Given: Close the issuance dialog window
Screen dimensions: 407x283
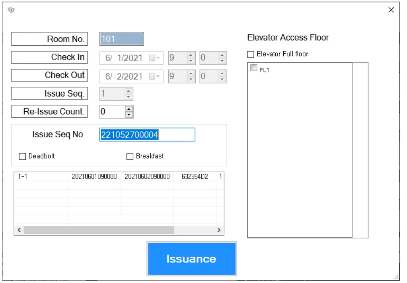Looking at the screenshot, I should coord(391,10).
